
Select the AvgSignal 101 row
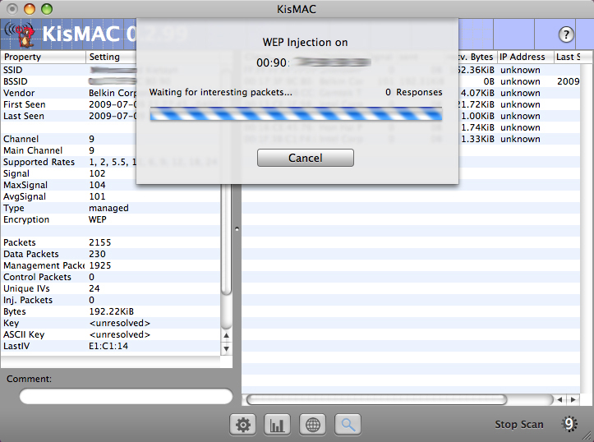tap(111, 196)
